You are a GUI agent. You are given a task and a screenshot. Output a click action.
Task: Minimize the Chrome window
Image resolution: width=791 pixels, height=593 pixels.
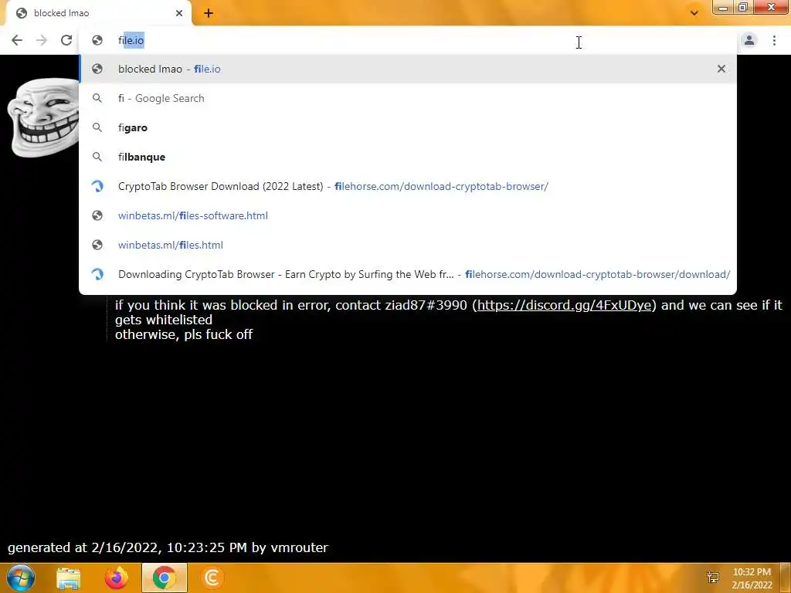pyautogui.click(x=723, y=7)
